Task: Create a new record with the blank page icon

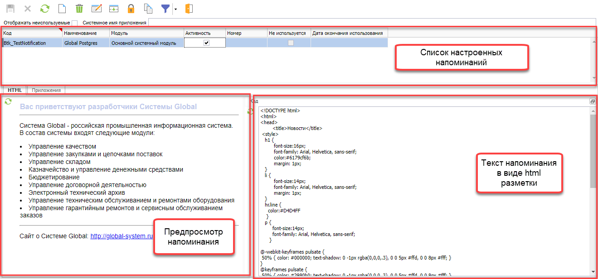Action: pos(62,9)
